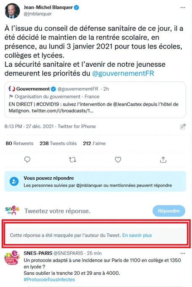192x287 pixels.
Task: Retweet using the arrows icon
Action: [x=72, y=160]
